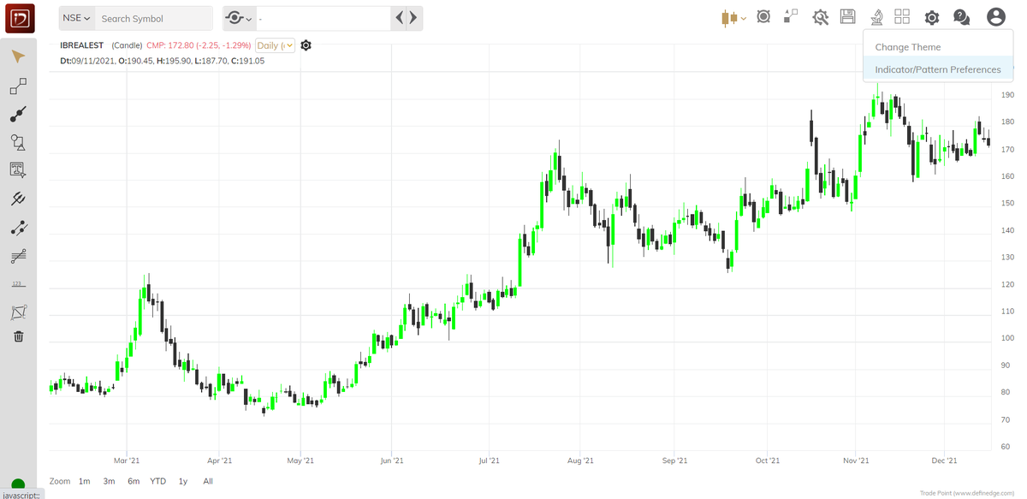Open the multi-chart grid layout
This screenshot has height=499, width=1027.
click(x=901, y=16)
